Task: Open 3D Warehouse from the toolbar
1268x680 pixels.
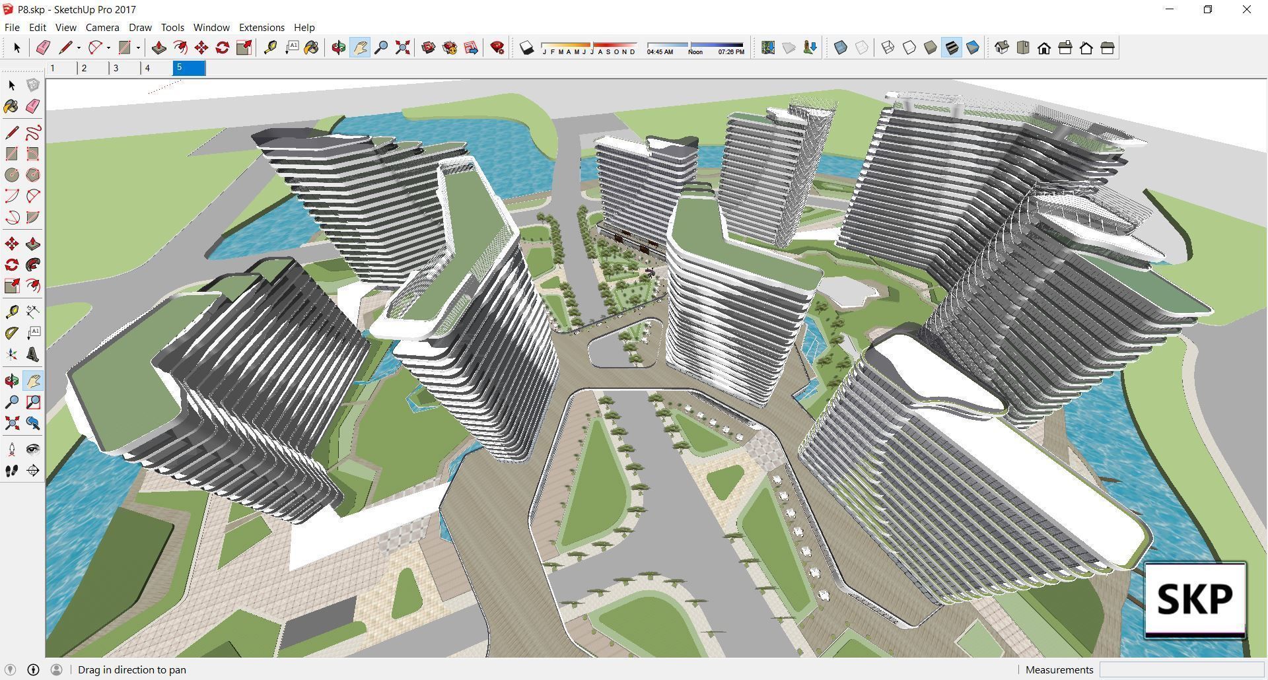Action: click(x=429, y=48)
